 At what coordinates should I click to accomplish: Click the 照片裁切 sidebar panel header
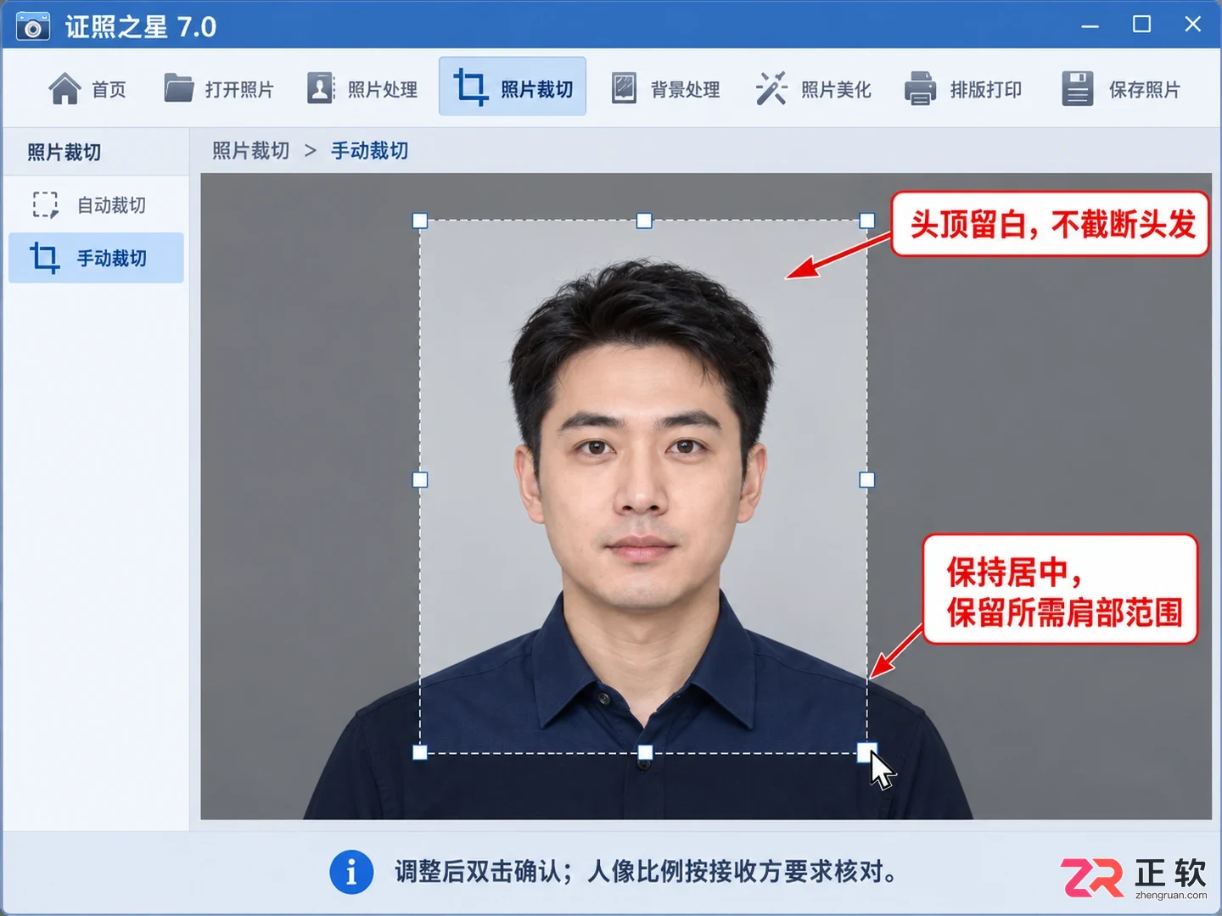tap(96, 153)
